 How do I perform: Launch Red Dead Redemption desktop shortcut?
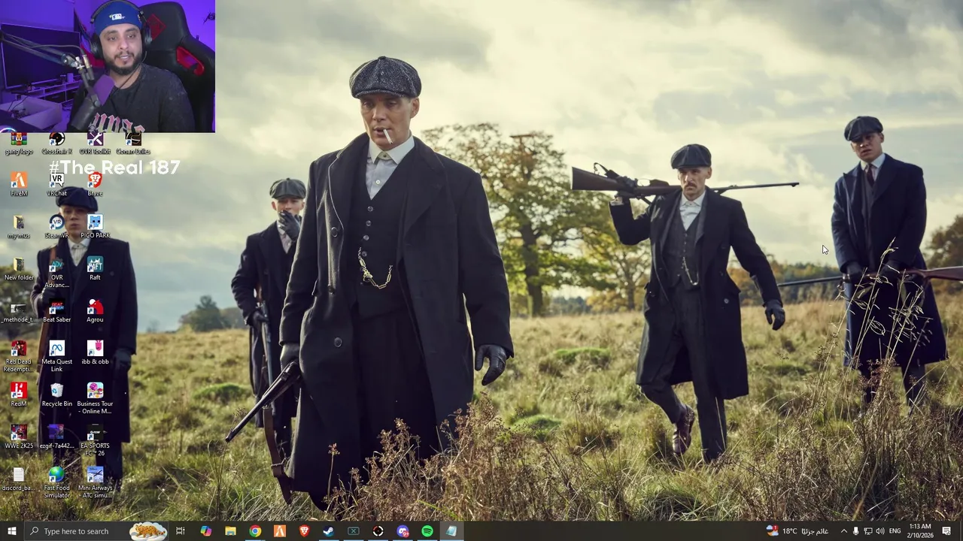tap(19, 356)
